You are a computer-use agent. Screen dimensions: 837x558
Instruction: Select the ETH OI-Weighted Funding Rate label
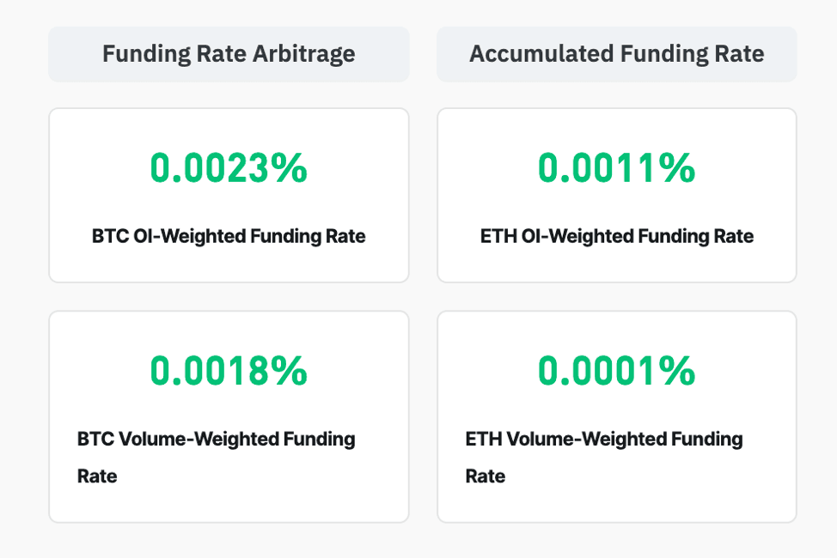tap(616, 236)
